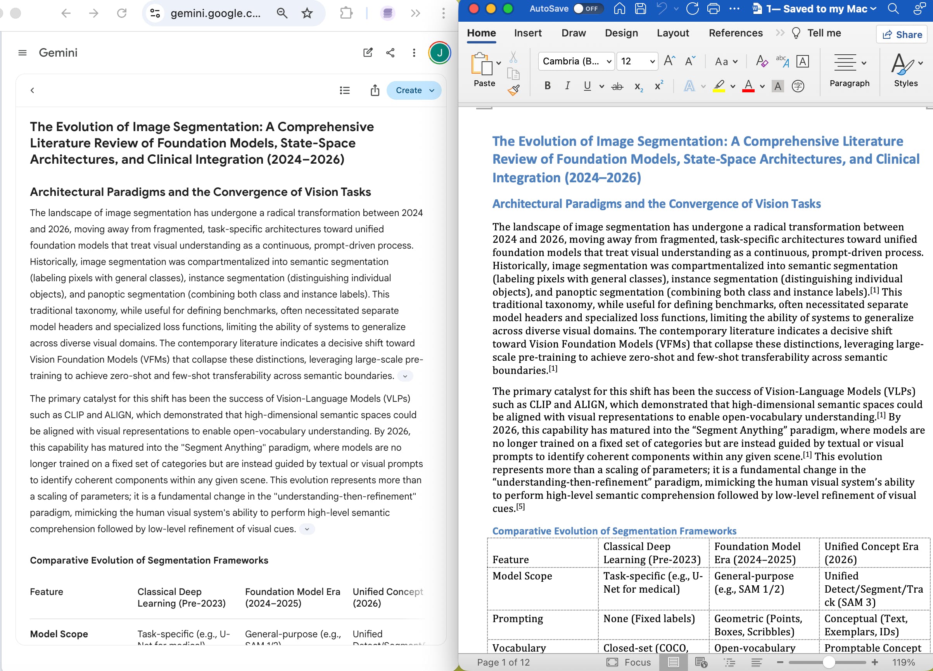Open Gemini new chat icon
The width and height of the screenshot is (933, 671).
tap(368, 53)
